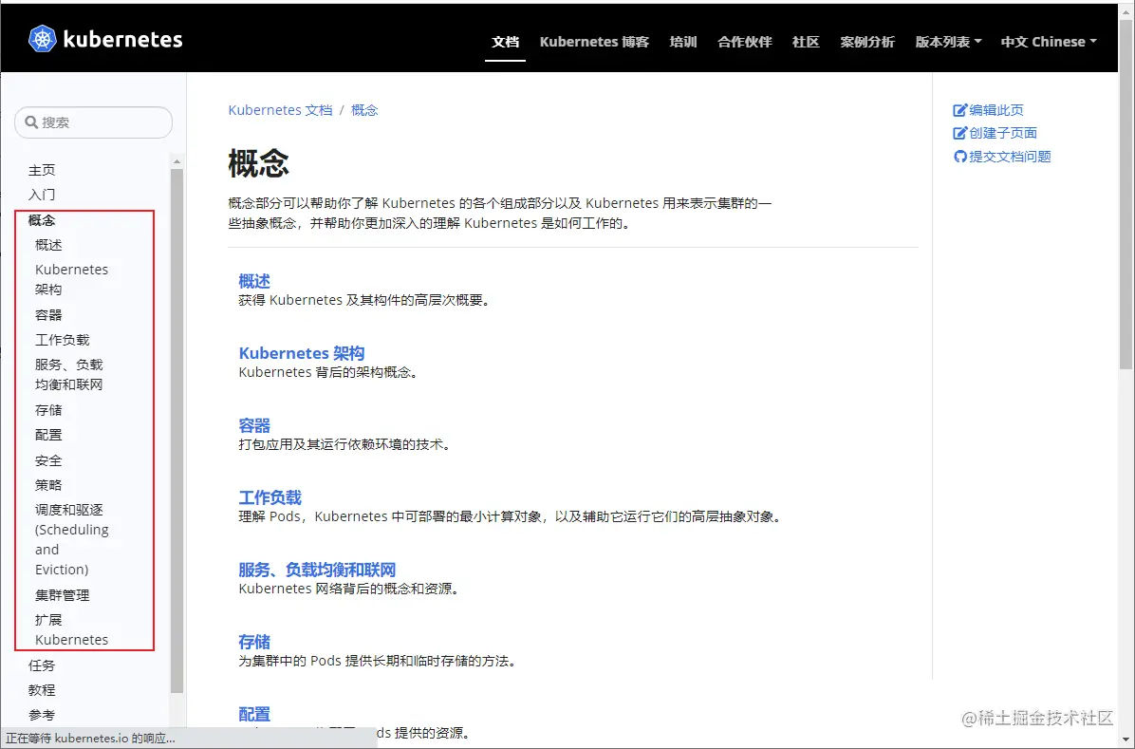Open 扩展 Kubernetes in the sidebar
The image size is (1135, 749).
pyautogui.click(x=71, y=629)
